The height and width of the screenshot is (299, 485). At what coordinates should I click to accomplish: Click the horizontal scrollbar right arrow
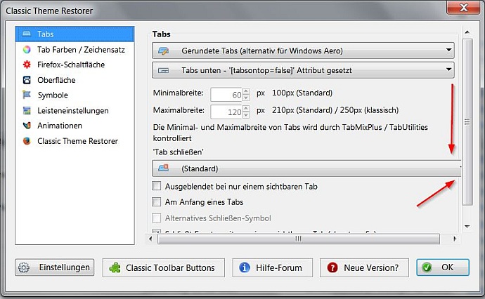click(x=455, y=239)
